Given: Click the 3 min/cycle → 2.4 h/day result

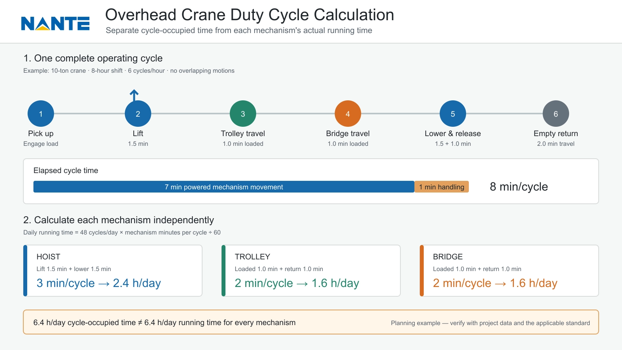Looking at the screenshot, I should coord(99,283).
